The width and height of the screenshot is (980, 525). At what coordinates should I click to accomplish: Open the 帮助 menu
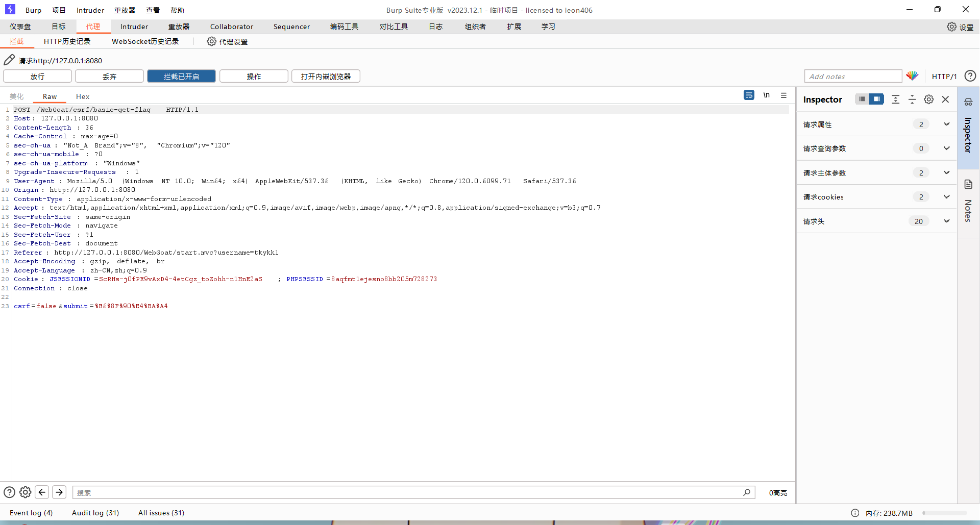tap(177, 10)
